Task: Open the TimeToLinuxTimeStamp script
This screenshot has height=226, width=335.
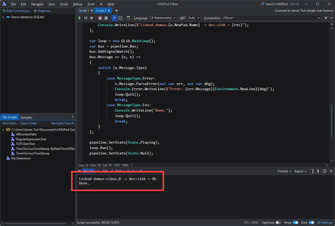Action: click(x=33, y=153)
